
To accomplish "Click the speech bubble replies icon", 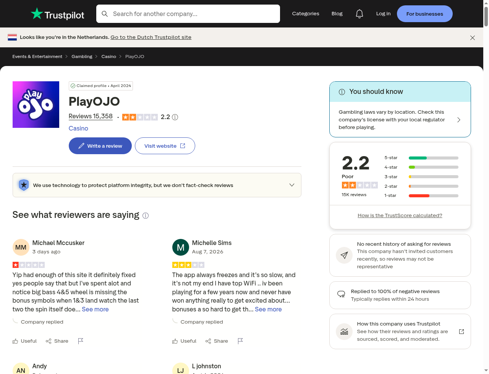I will pos(341,294).
